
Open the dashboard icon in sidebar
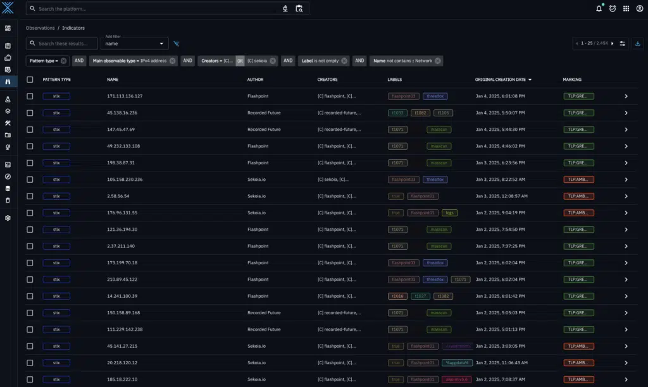(8, 28)
